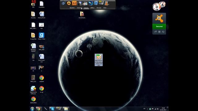Open folder icon below the dock

(82, 15)
